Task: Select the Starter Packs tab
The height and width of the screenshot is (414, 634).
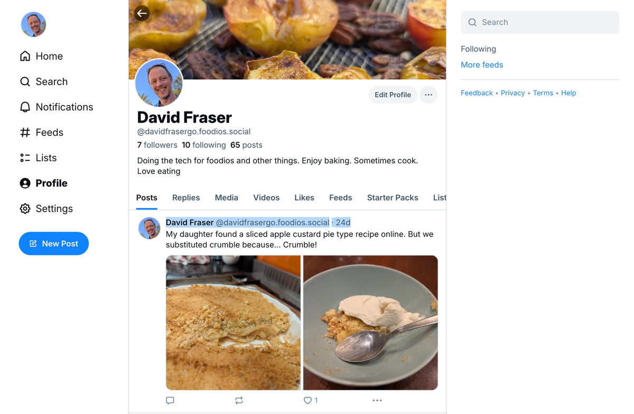Action: coord(393,197)
